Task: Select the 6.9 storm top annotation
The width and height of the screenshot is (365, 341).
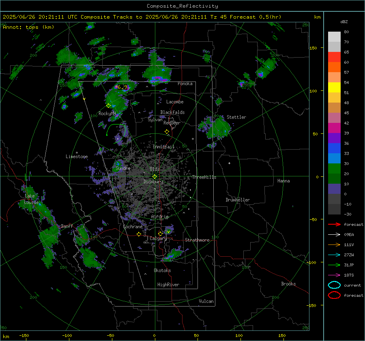Action: [x=122, y=87]
